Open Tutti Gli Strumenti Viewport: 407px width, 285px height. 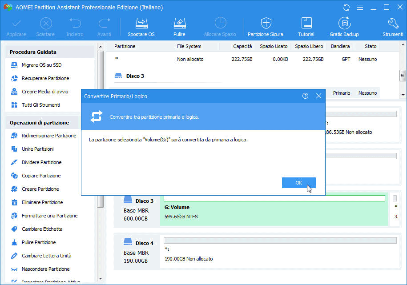click(35, 105)
